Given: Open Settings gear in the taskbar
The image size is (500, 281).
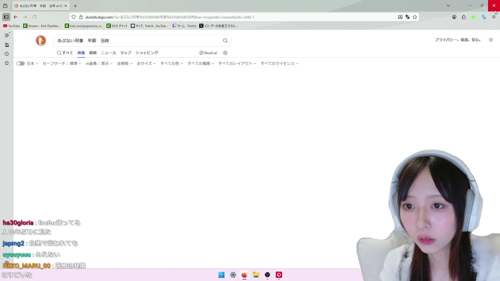Looking at the screenshot, I should click(233, 275).
